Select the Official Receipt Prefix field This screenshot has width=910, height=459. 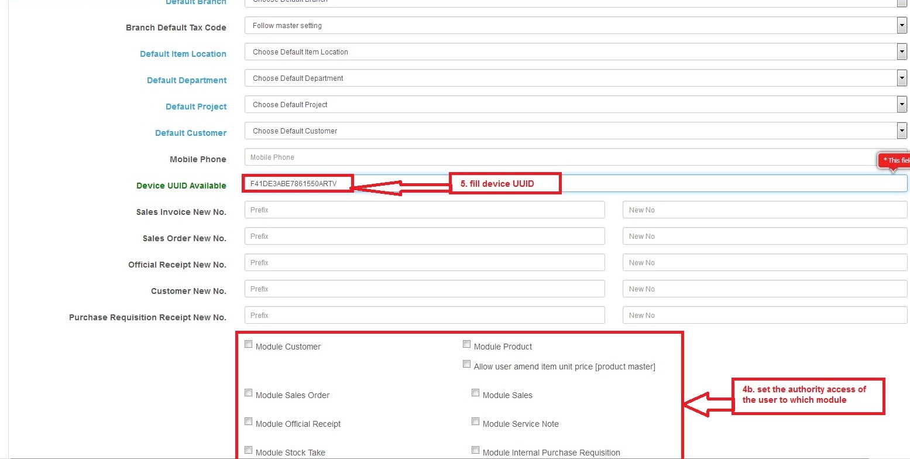tap(424, 263)
